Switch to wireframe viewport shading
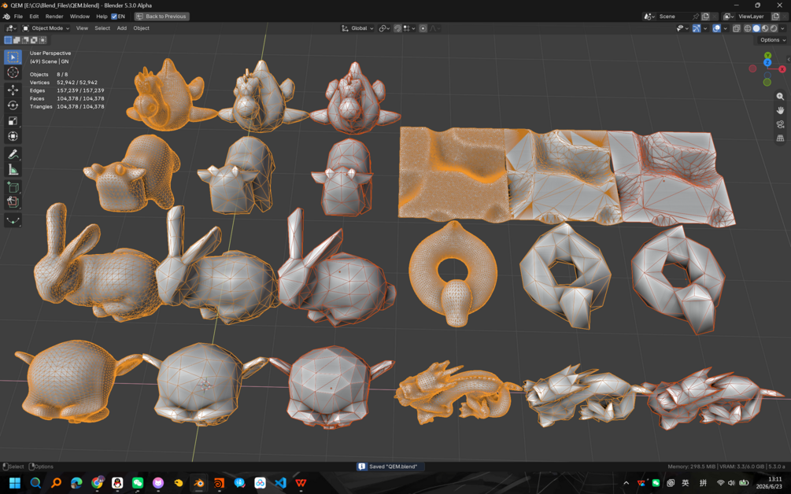 [x=748, y=28]
